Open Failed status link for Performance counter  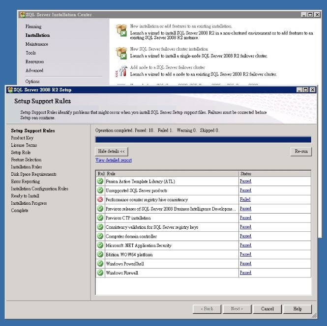pos(245,199)
